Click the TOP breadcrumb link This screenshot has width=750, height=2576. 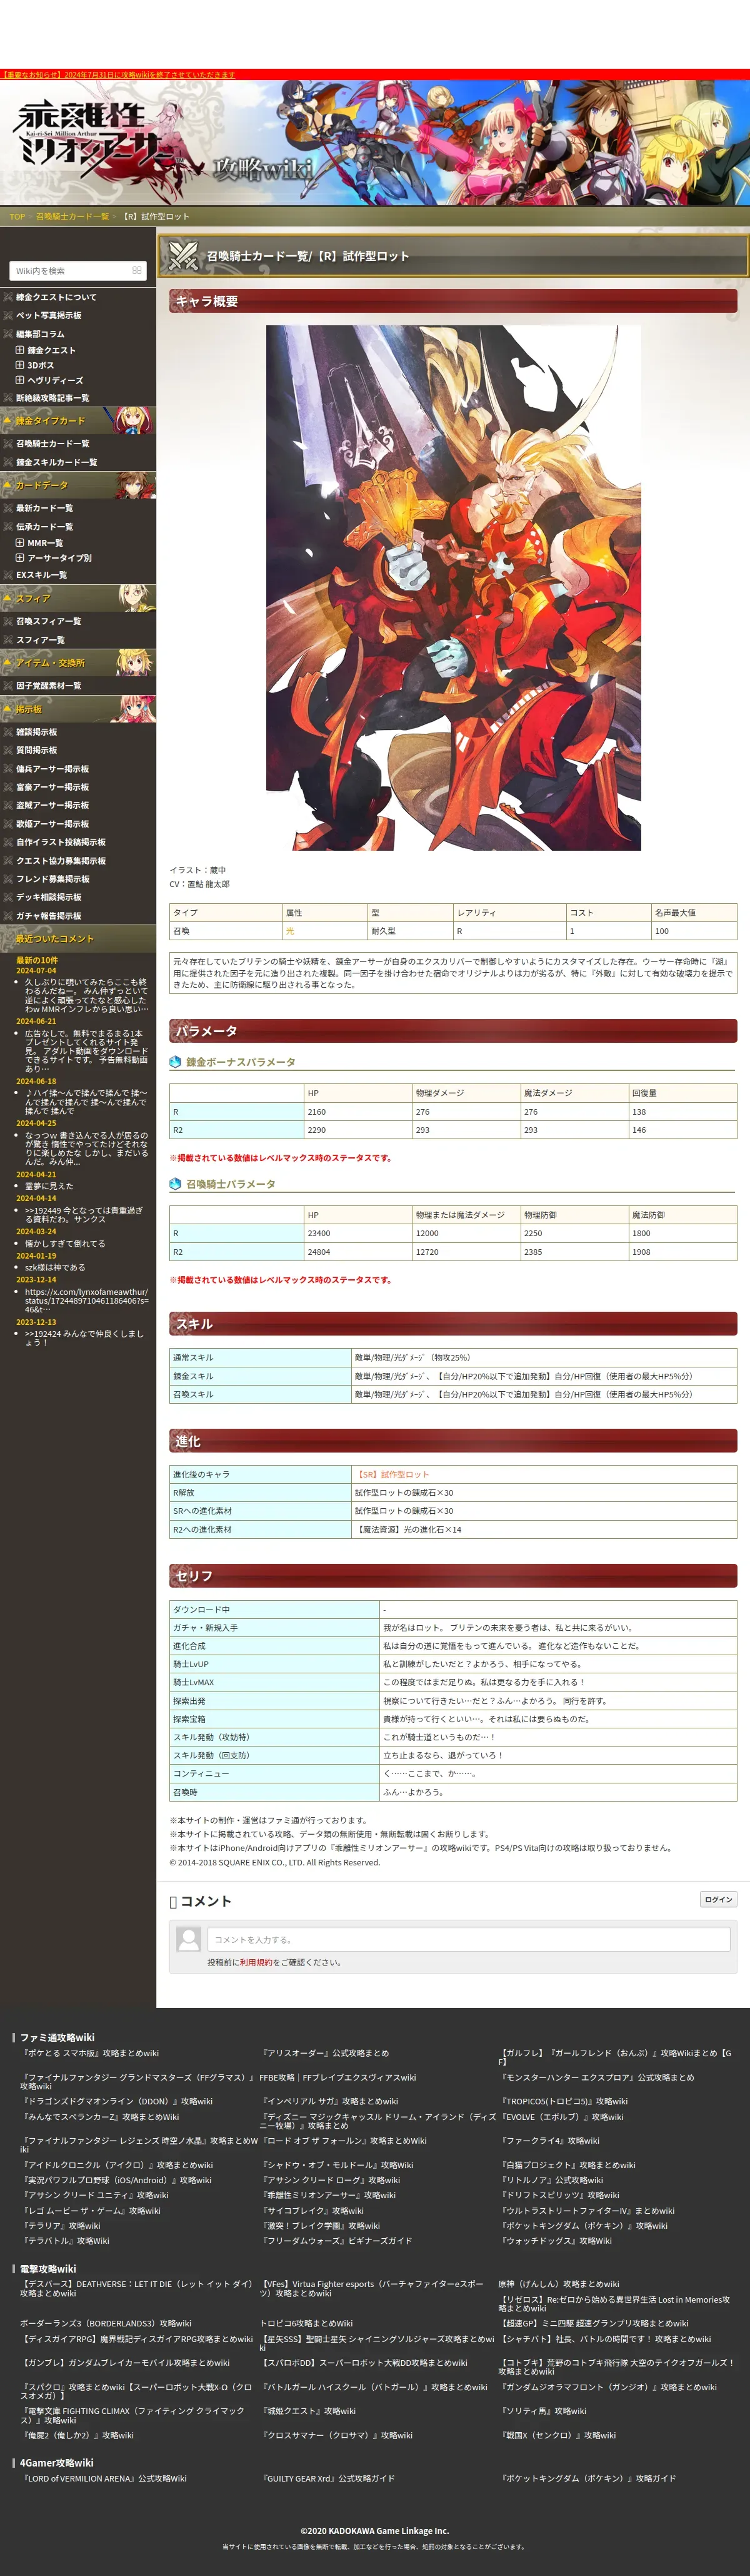[17, 216]
